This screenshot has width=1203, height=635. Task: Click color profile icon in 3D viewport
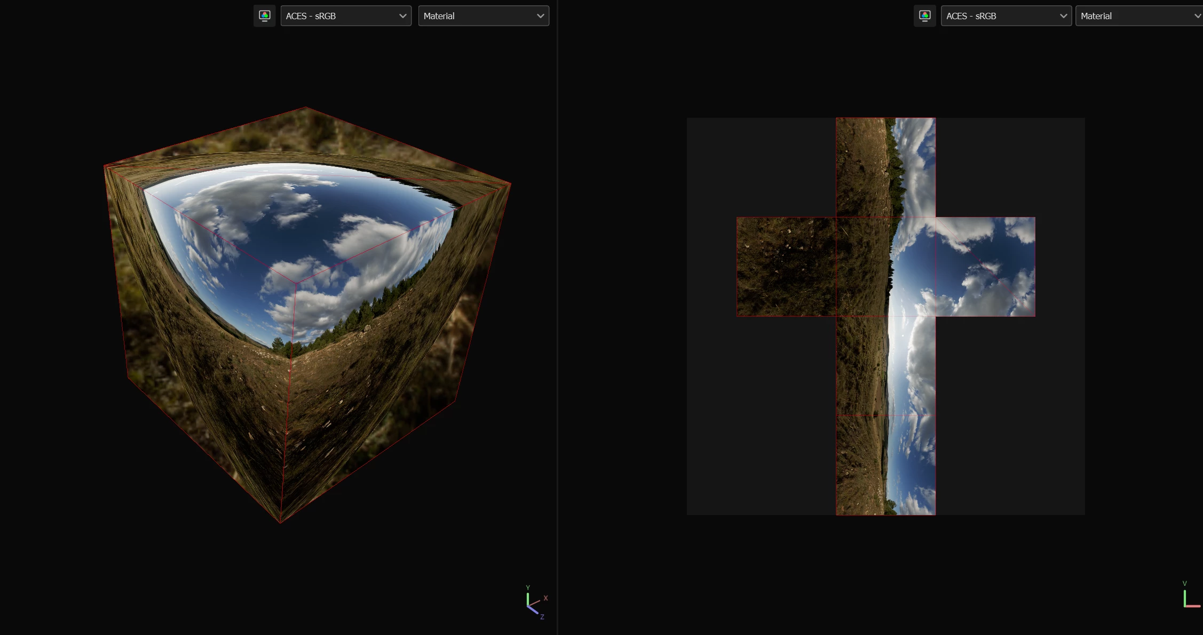click(264, 16)
